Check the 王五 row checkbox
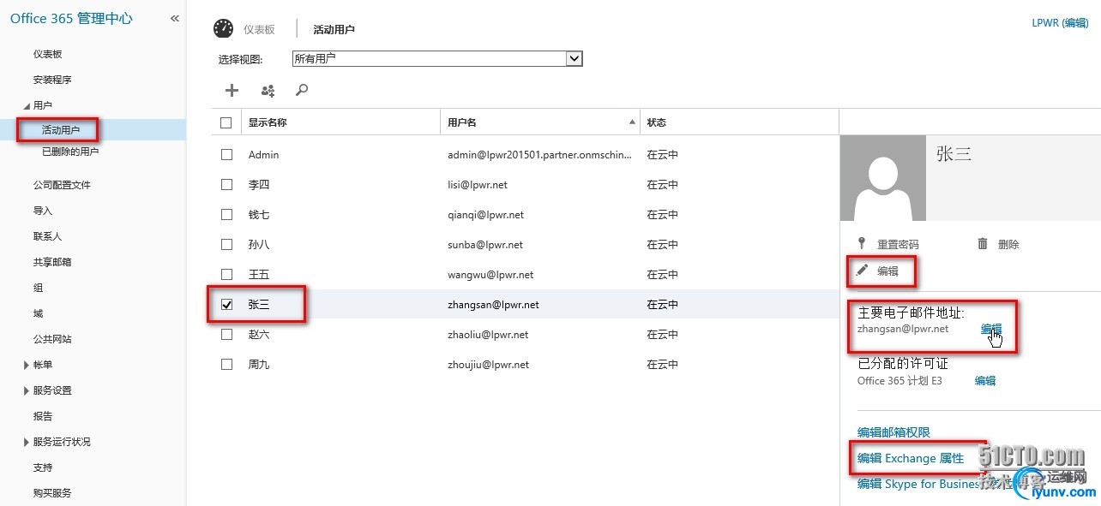 (x=226, y=275)
